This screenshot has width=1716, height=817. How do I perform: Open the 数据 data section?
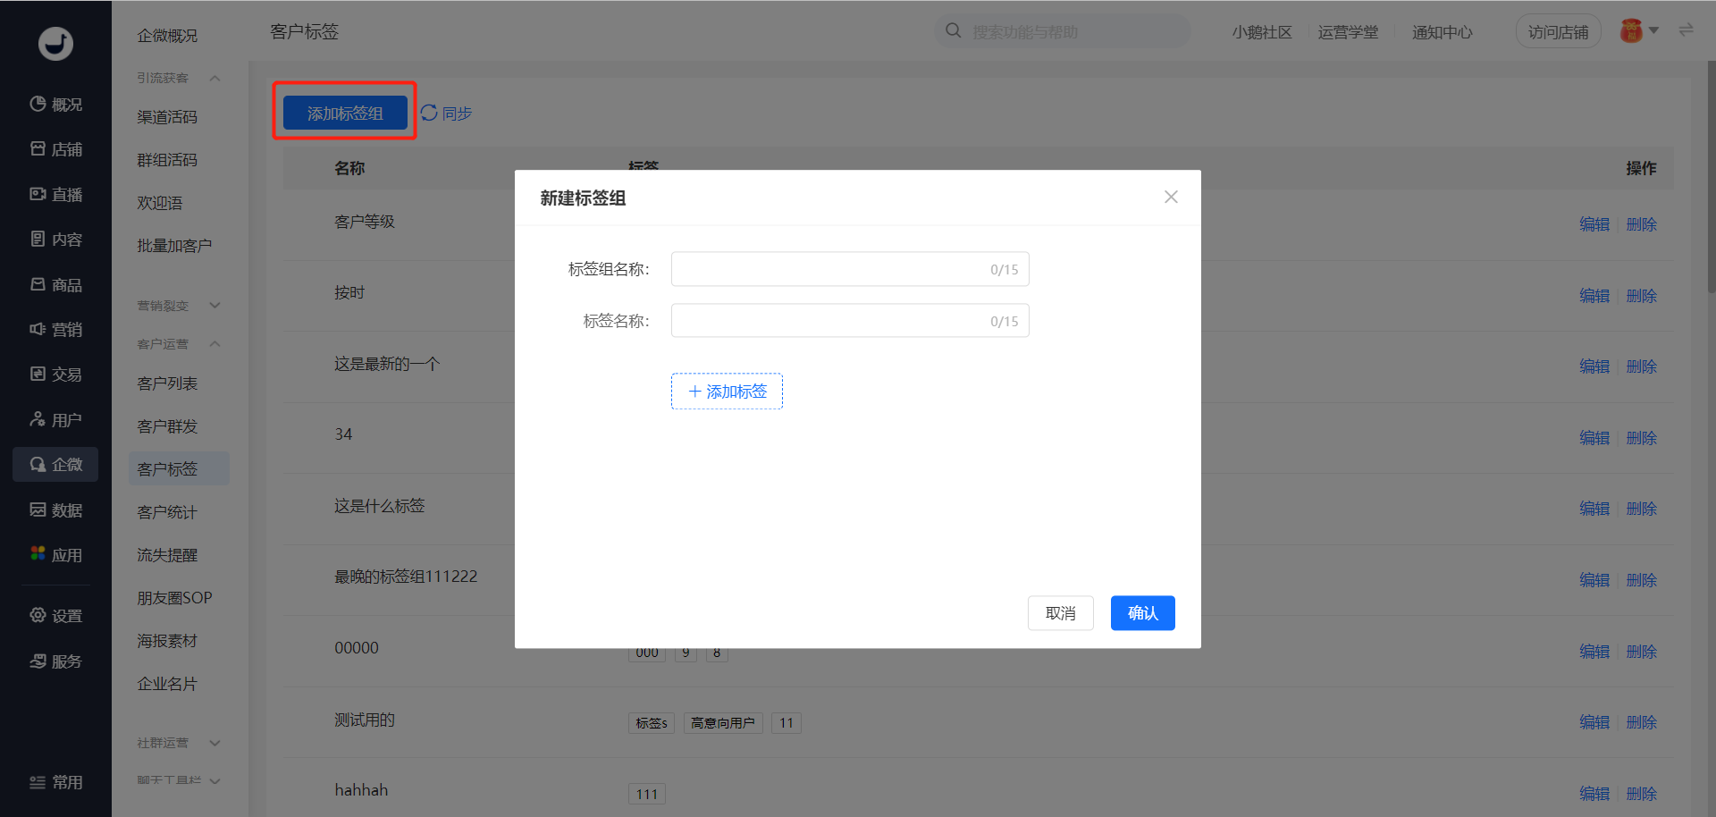pos(55,510)
